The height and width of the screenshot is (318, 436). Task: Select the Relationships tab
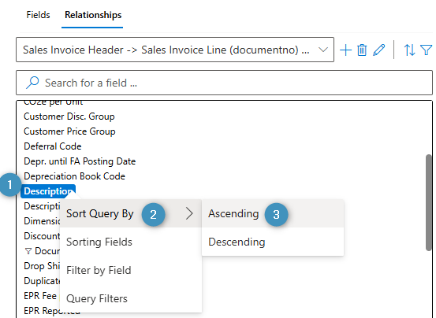[93, 15]
